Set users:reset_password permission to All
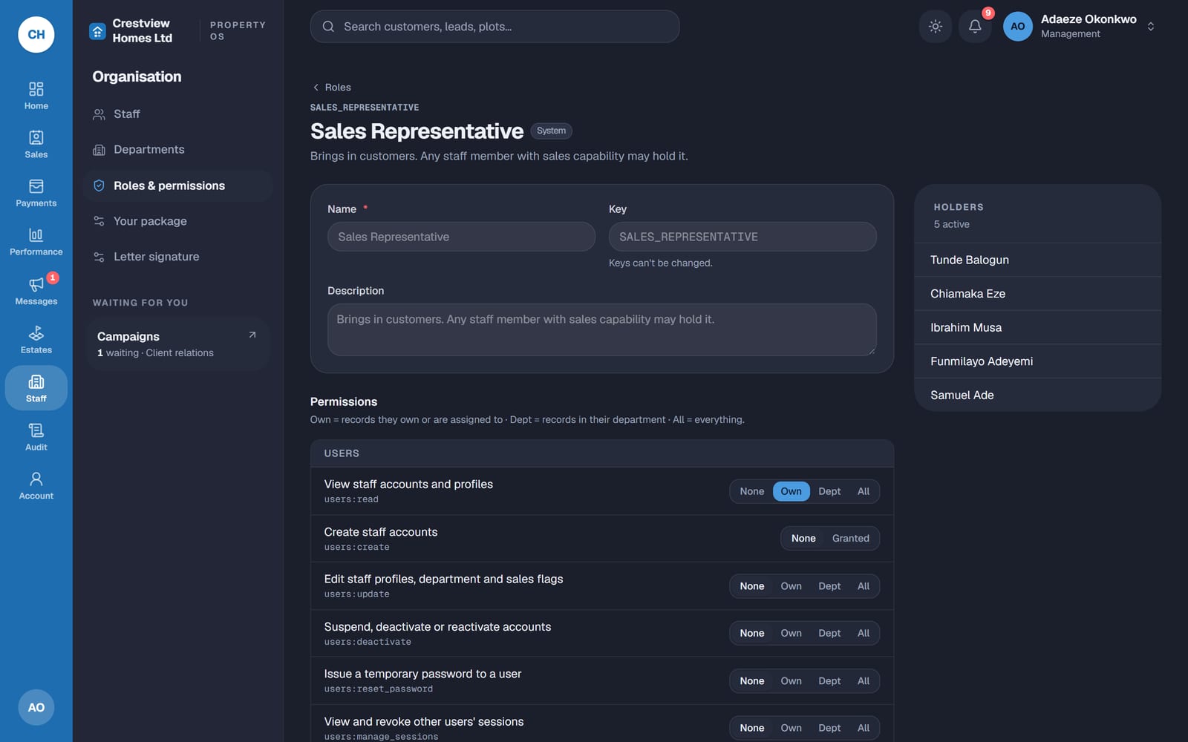Screen dimensions: 1188x742 [x=864, y=681]
